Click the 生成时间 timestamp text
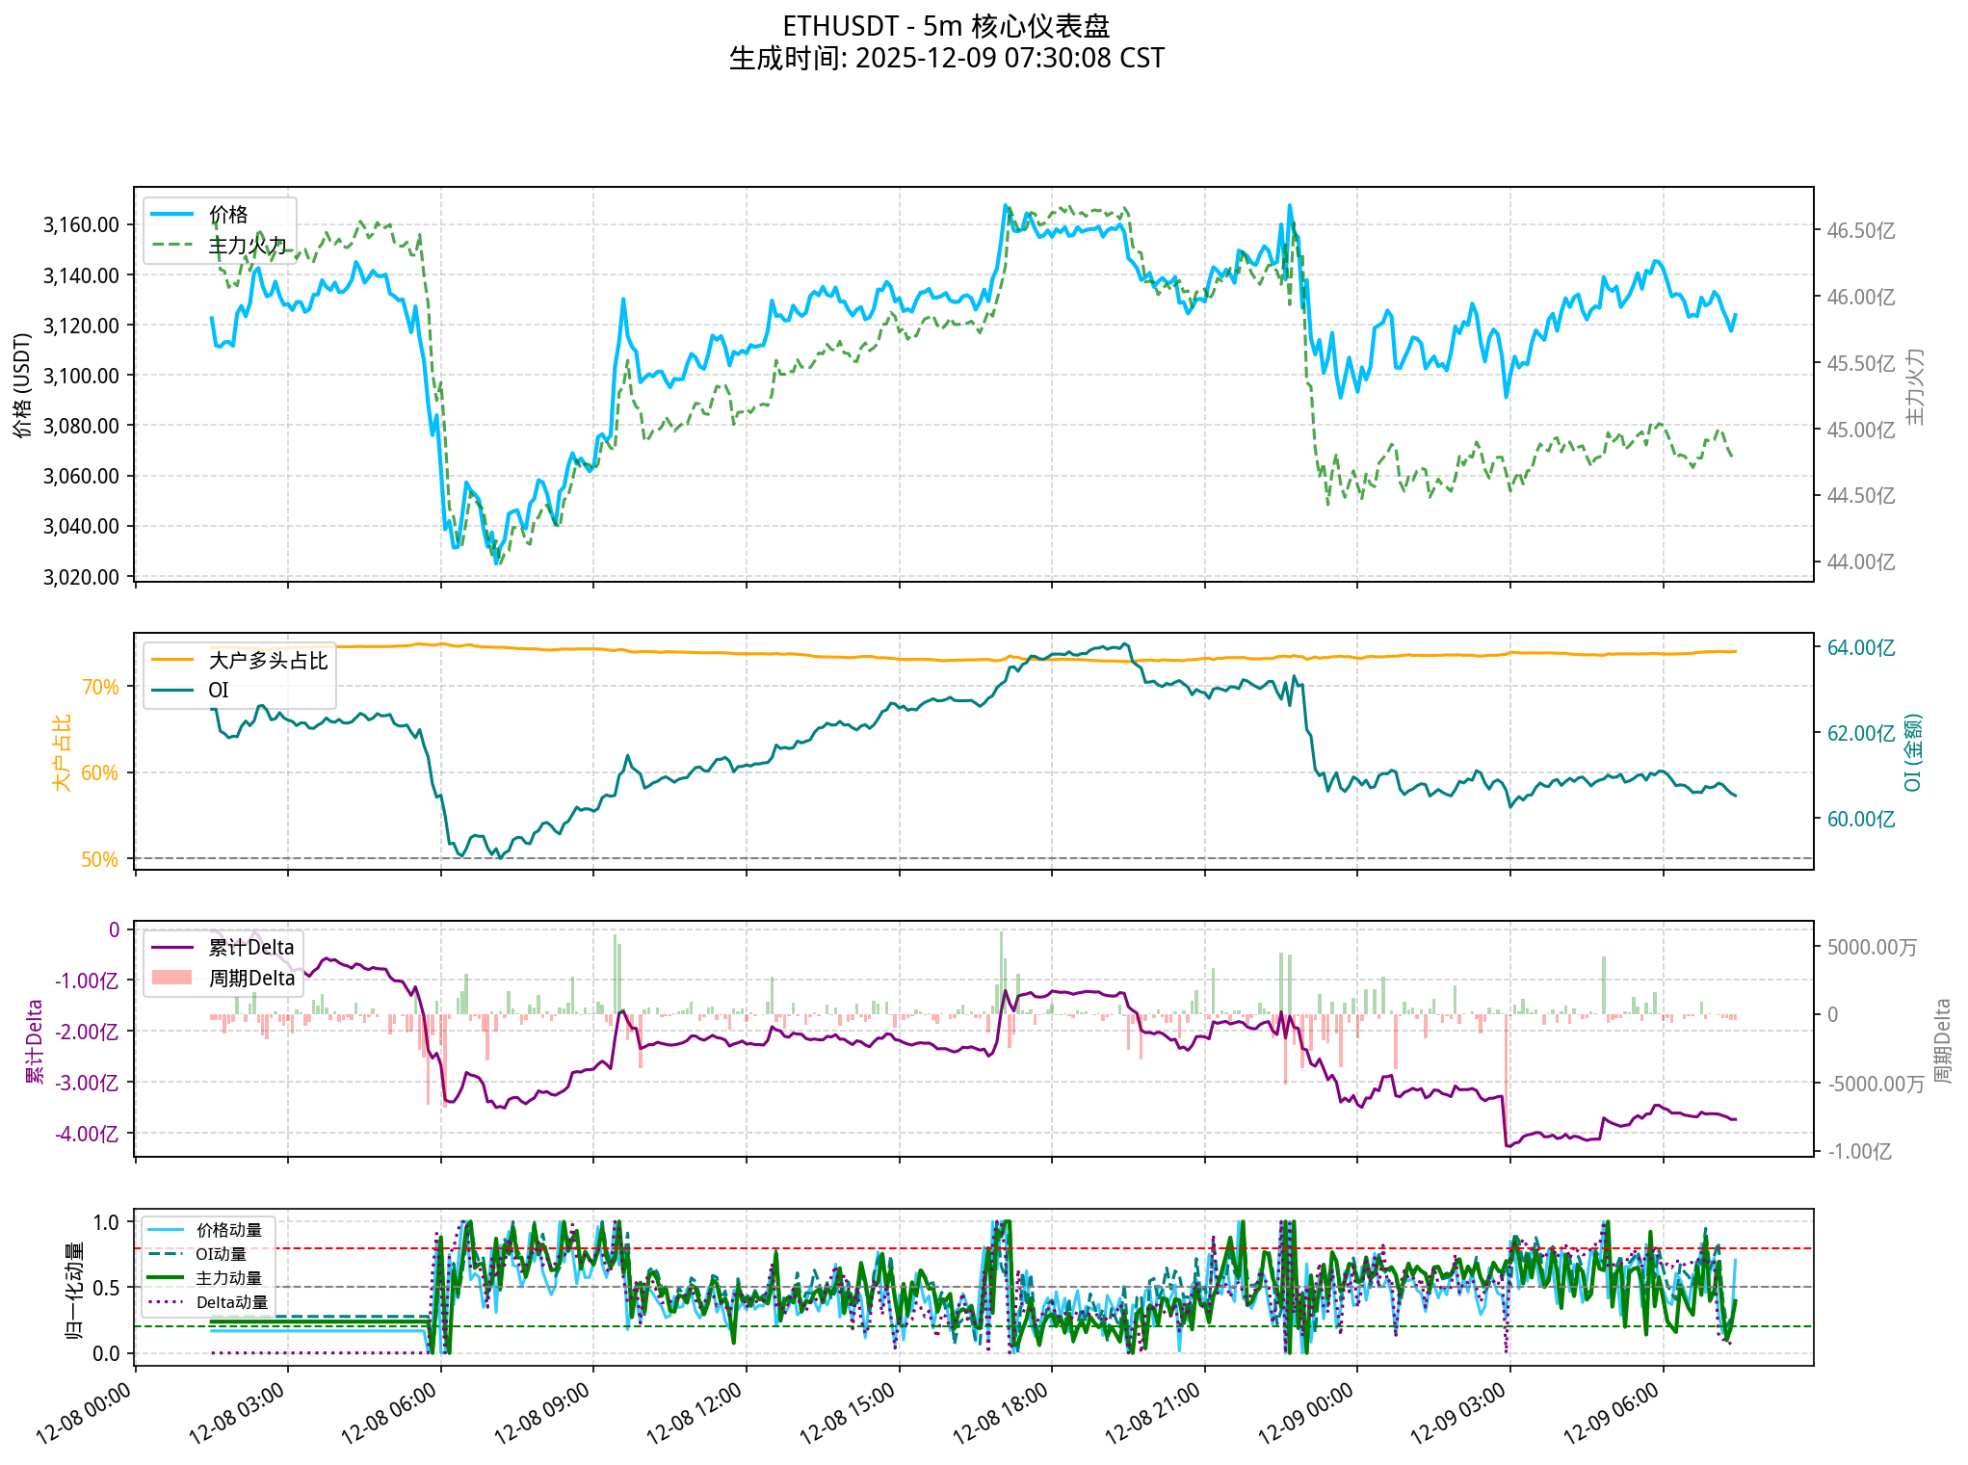Screen dimensions: 1968x1465 [946, 59]
